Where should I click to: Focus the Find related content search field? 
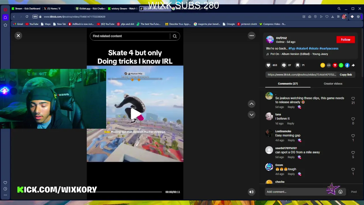click(130, 36)
